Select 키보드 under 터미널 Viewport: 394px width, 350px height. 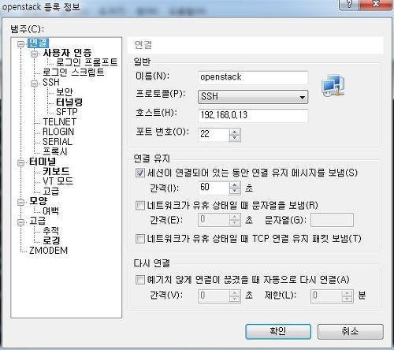[56, 171]
